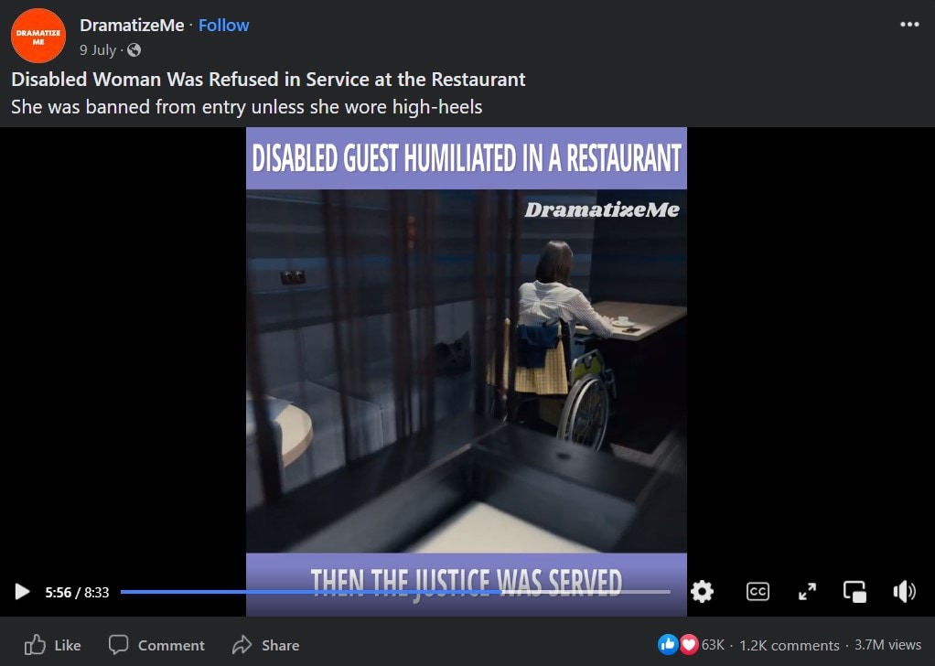Open the 1.2K comments
935x666 pixels.
pyautogui.click(x=789, y=645)
